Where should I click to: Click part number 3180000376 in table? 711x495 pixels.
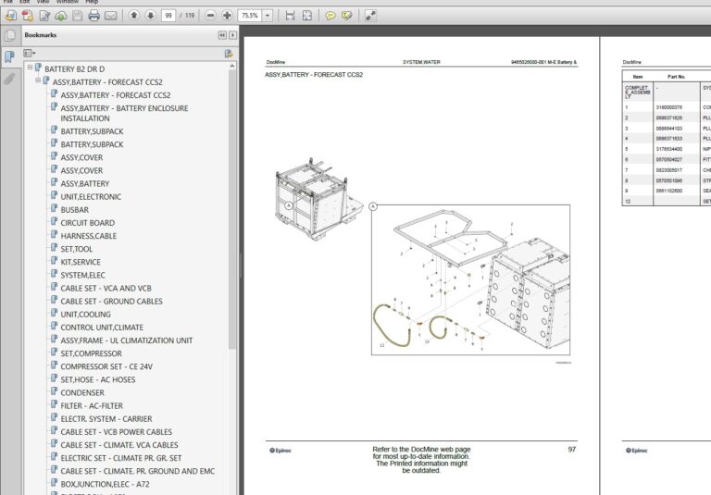[668, 107]
